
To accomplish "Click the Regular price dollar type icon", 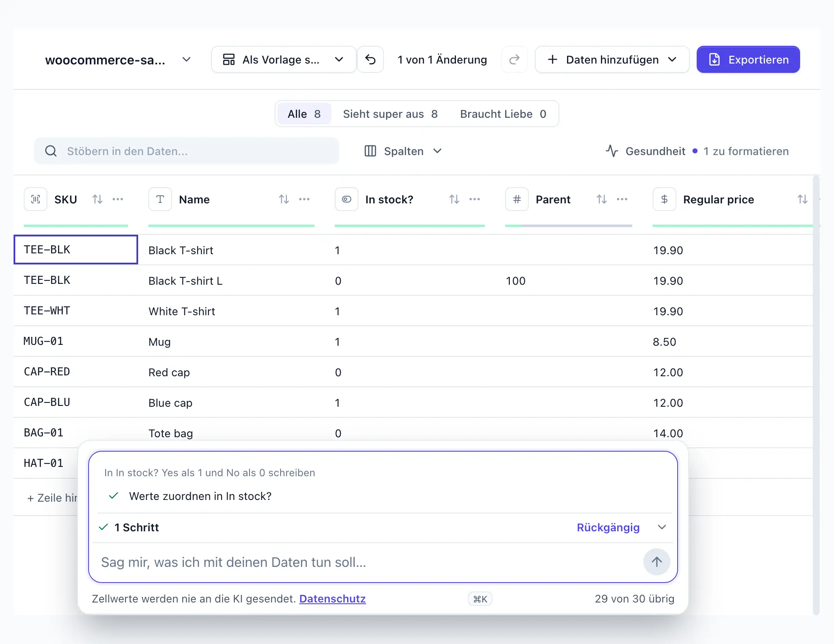I will click(x=664, y=199).
